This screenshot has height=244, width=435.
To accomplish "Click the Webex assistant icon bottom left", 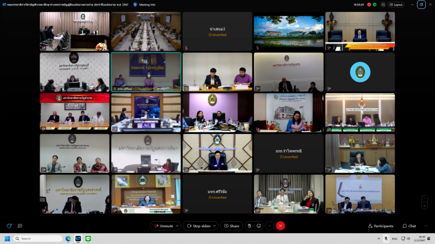I will 9,226.
